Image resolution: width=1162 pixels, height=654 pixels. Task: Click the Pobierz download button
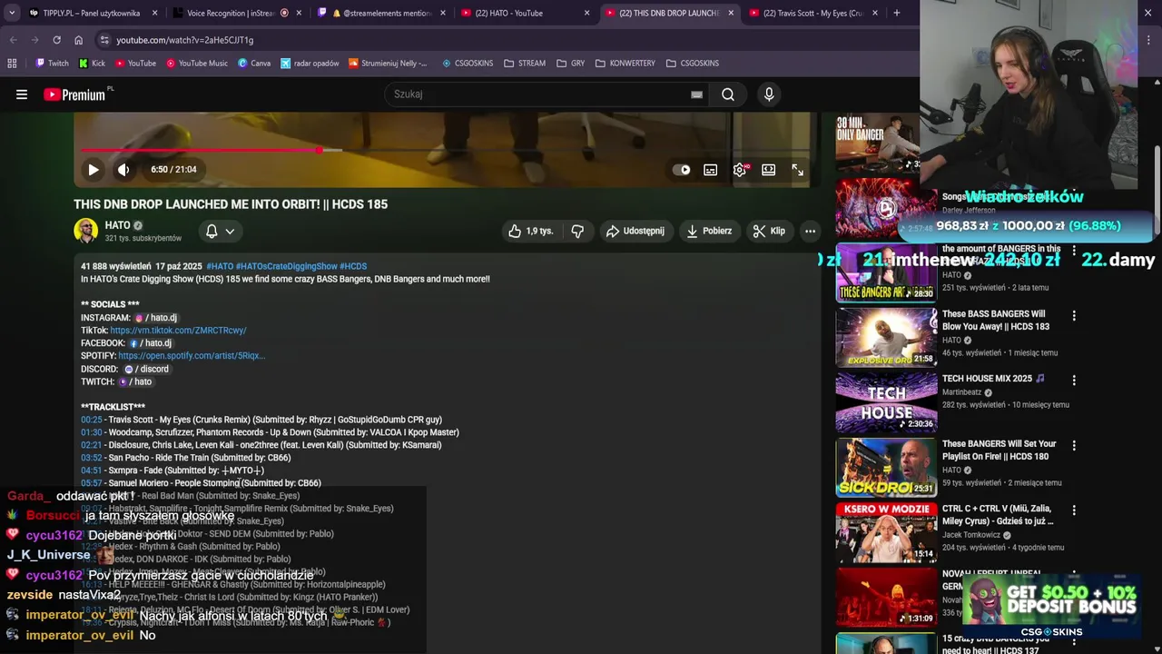click(x=709, y=231)
